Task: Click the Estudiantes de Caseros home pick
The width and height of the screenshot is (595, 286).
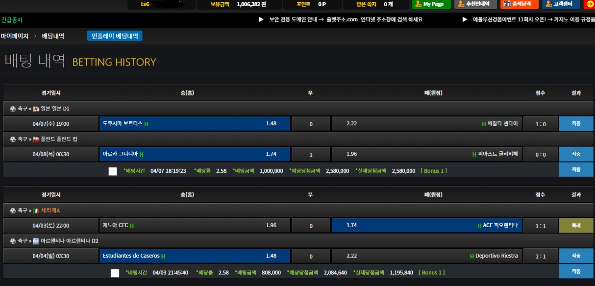Action: (195, 256)
